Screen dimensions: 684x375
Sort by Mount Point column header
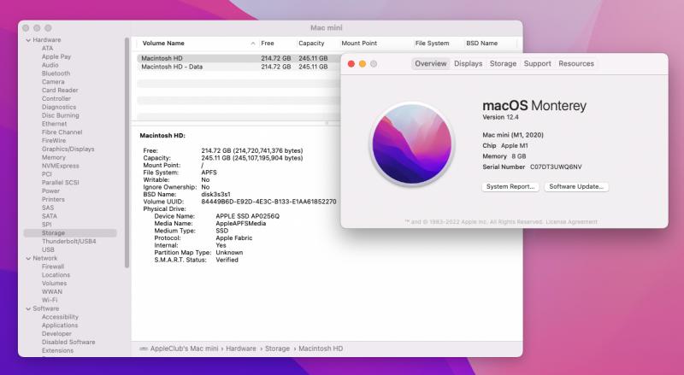coord(359,44)
